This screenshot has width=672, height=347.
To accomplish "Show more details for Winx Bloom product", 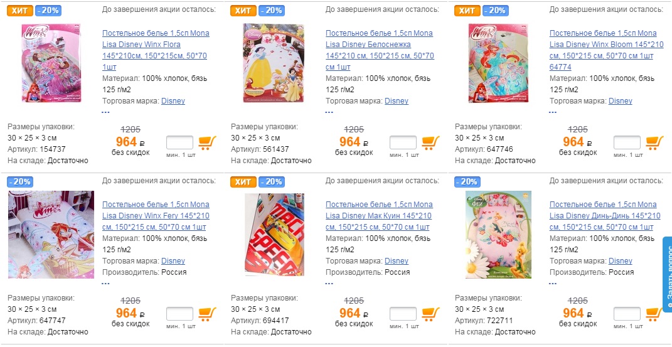I will (553, 112).
